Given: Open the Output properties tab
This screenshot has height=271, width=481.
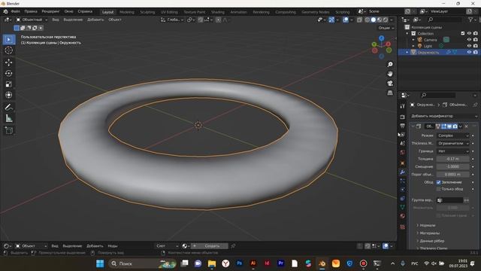Looking at the screenshot, I should (x=403, y=126).
